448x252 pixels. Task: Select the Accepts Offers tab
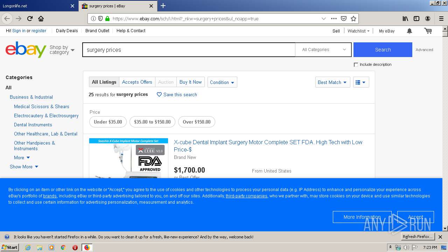click(137, 82)
